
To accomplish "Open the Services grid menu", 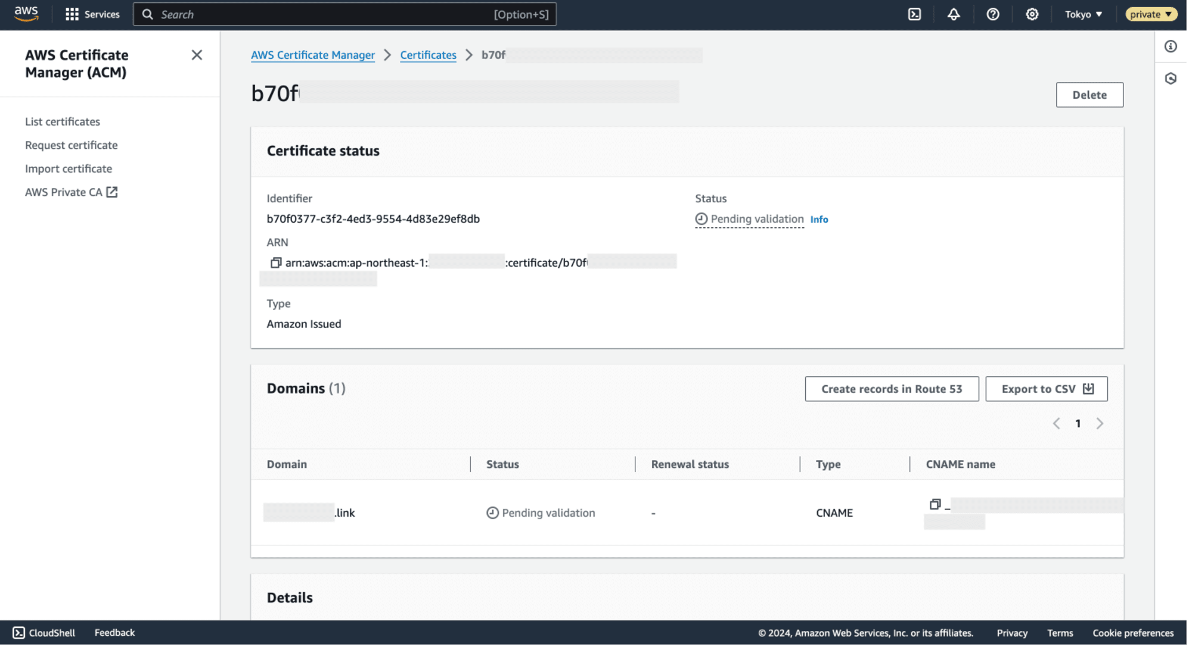I will click(x=92, y=14).
